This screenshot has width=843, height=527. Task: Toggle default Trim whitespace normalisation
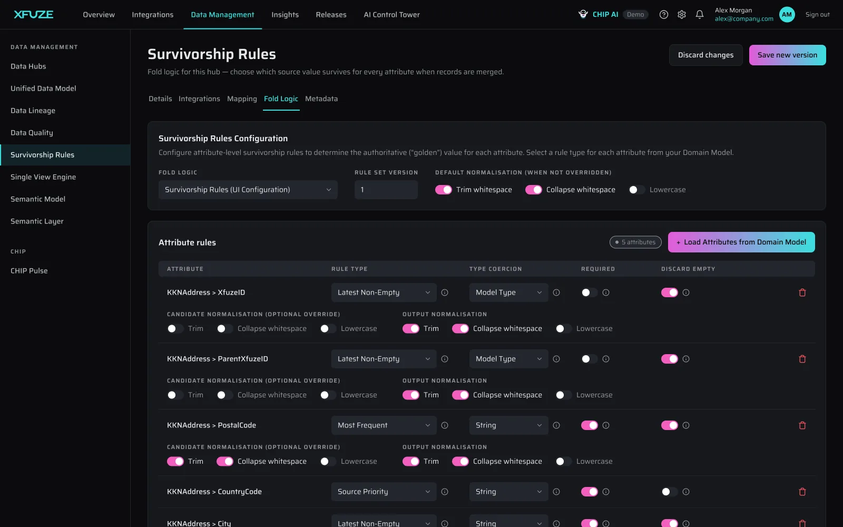pyautogui.click(x=444, y=190)
